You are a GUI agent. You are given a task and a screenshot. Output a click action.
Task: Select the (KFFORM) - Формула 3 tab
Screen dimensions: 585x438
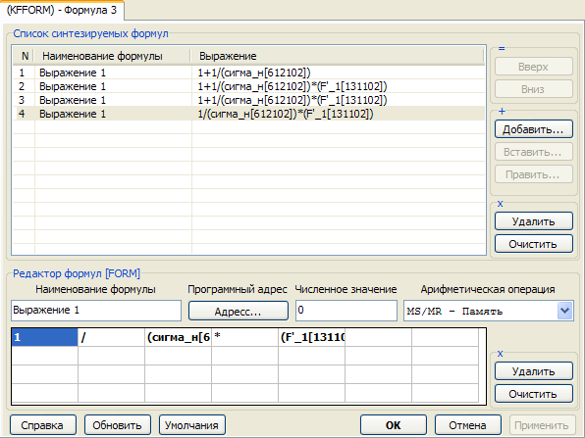[x=62, y=10]
